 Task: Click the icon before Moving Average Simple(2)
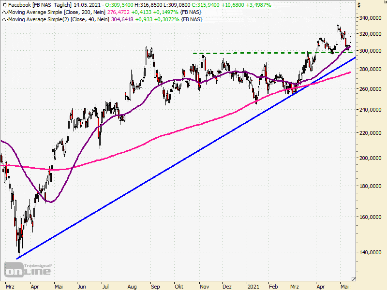pos(4,19)
